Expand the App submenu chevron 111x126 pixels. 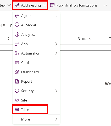56,44
